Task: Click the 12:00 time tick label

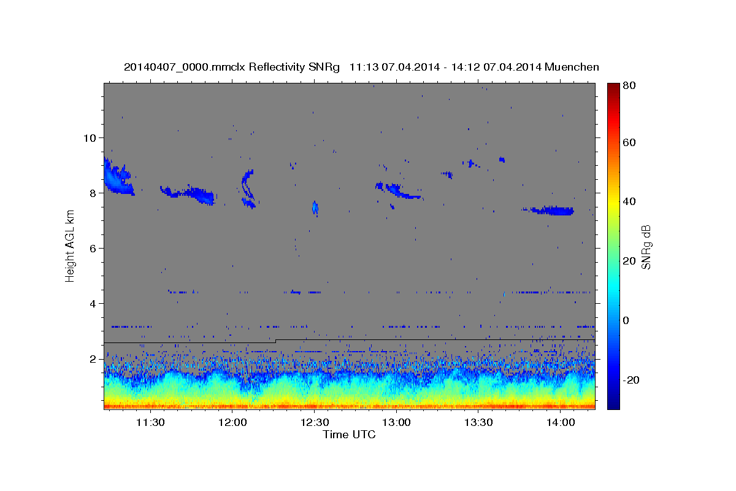Action: [232, 422]
